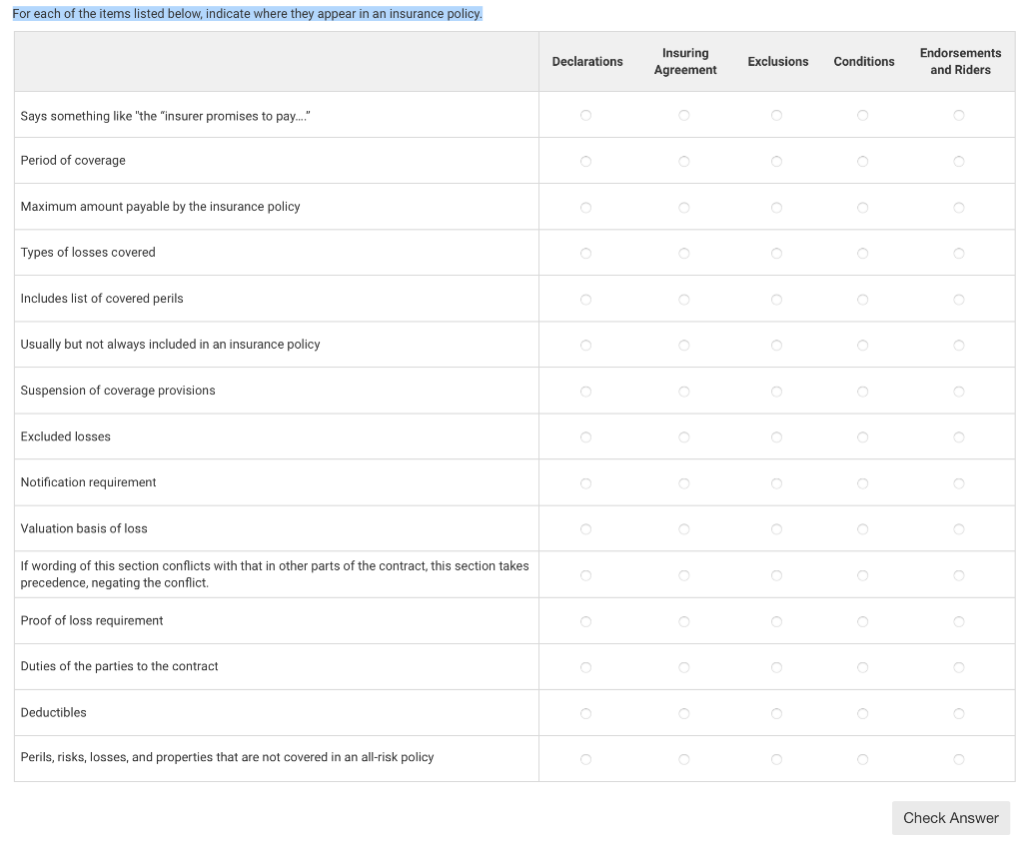Choose Conditions for Proof of loss requirement
This screenshot has height=846, width=1023.
(863, 620)
